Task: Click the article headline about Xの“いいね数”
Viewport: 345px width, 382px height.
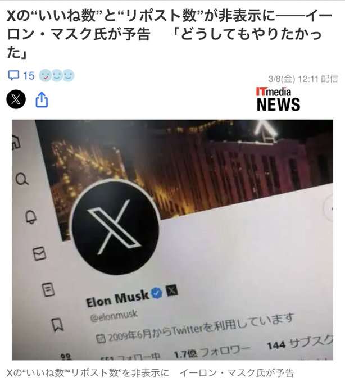Action: tap(169, 34)
